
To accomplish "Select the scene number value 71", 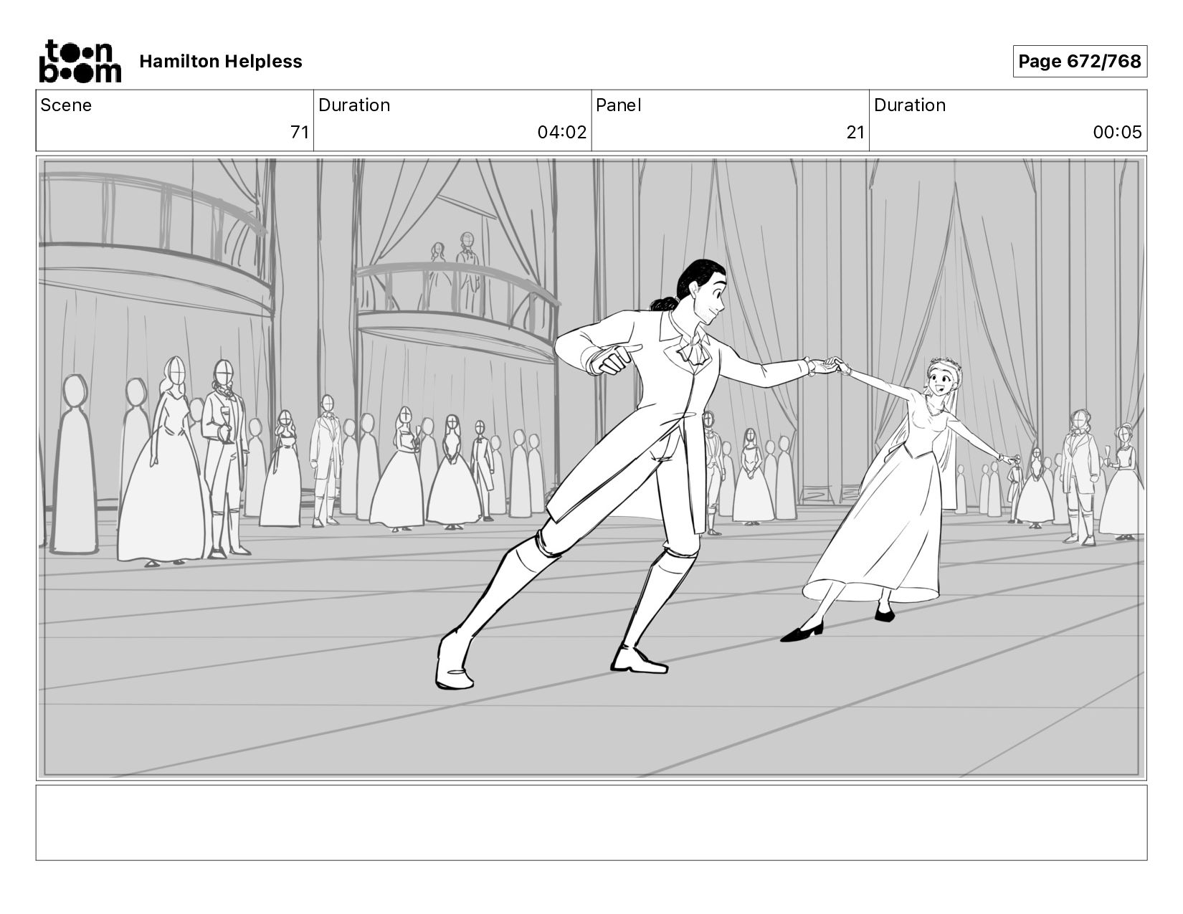I will point(300,132).
